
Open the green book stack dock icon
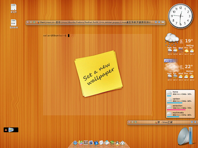pyautogui.click(x=112, y=143)
